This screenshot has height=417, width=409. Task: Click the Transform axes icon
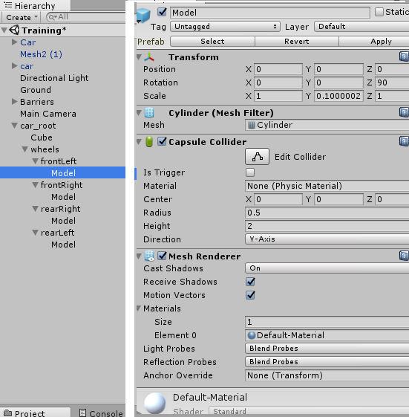tap(149, 57)
